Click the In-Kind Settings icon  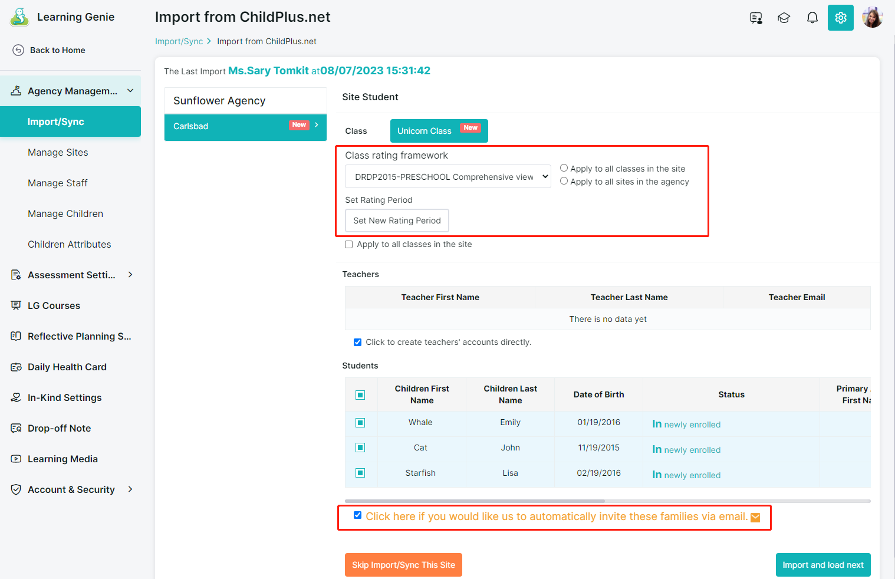[16, 397]
